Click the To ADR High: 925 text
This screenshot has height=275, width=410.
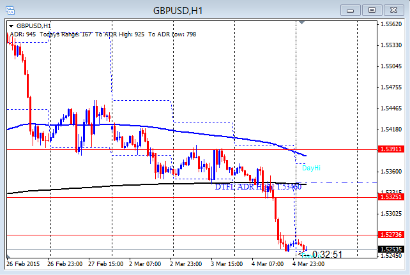tap(120, 34)
